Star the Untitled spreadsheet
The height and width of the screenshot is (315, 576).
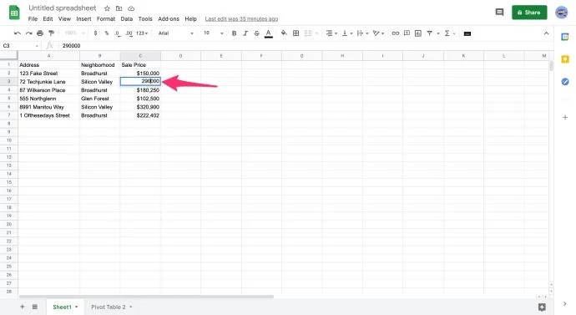(x=107, y=8)
